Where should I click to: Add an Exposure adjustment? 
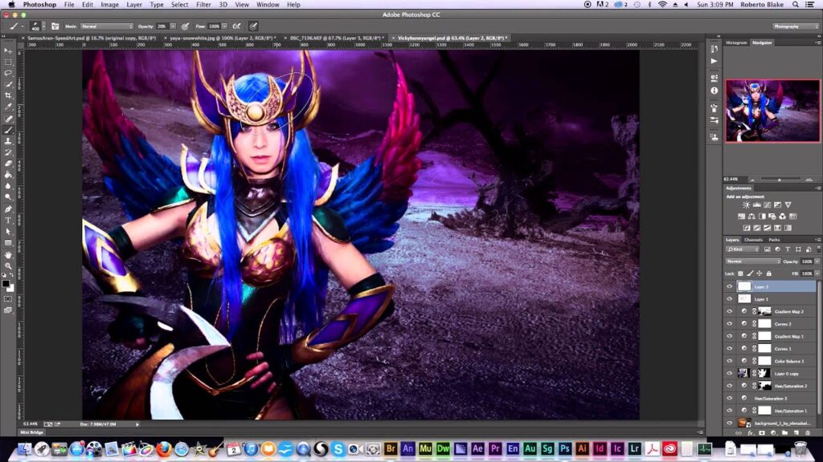click(x=777, y=205)
